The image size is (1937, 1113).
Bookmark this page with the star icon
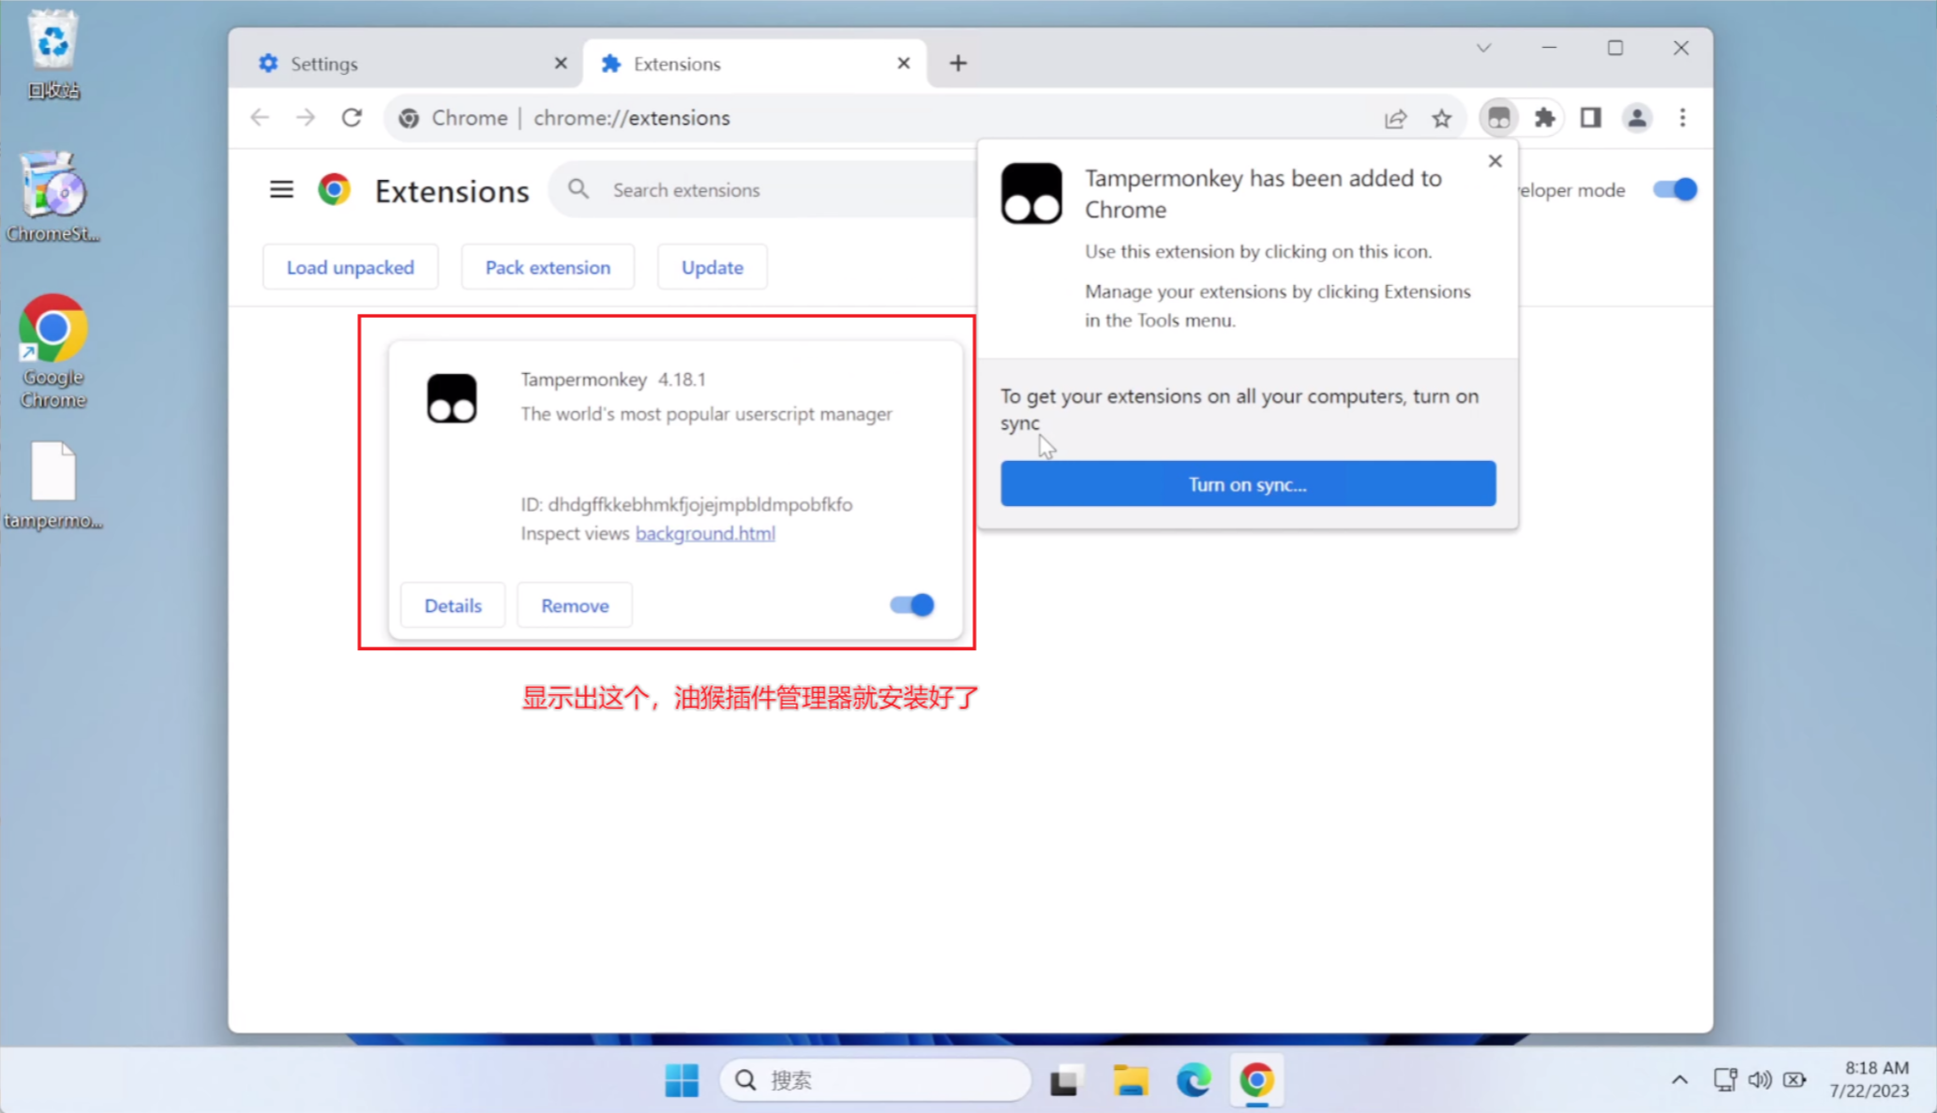point(1442,118)
